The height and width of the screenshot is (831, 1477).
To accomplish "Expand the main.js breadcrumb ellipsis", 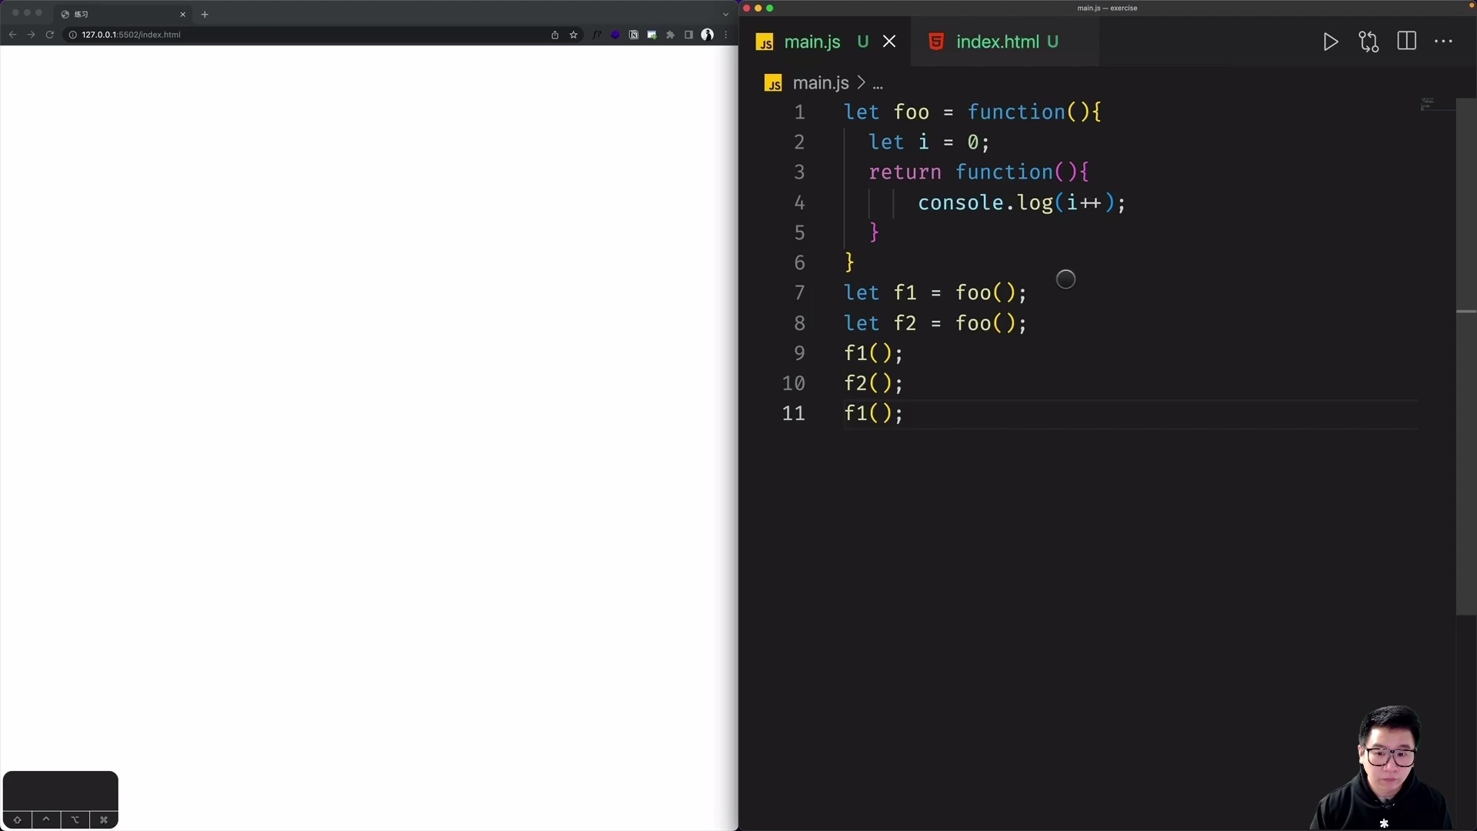I will 878,83.
